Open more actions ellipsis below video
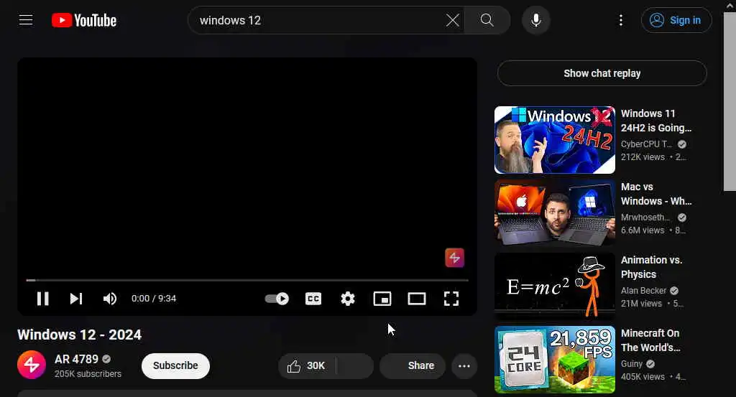The width and height of the screenshot is (736, 397). point(464,365)
